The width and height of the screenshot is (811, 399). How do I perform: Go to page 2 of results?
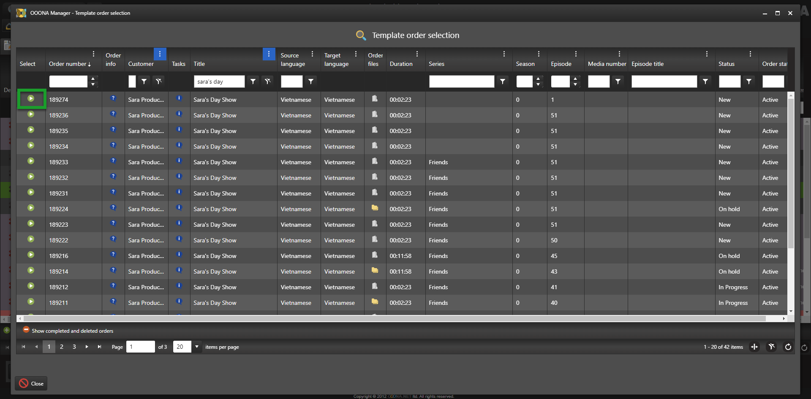[x=62, y=347]
